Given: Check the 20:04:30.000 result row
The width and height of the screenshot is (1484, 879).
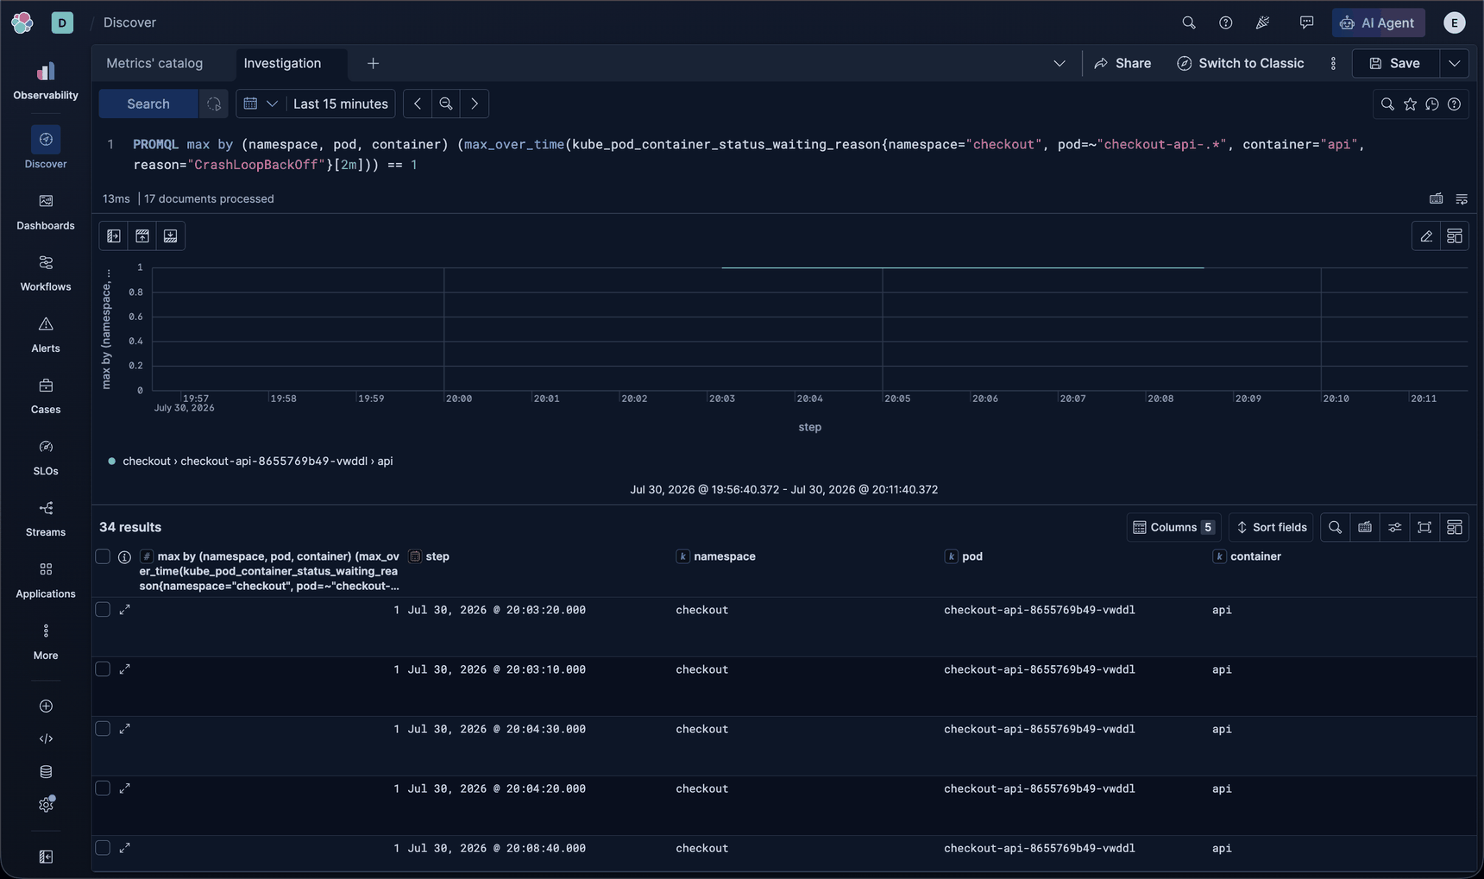Looking at the screenshot, I should click(x=103, y=729).
